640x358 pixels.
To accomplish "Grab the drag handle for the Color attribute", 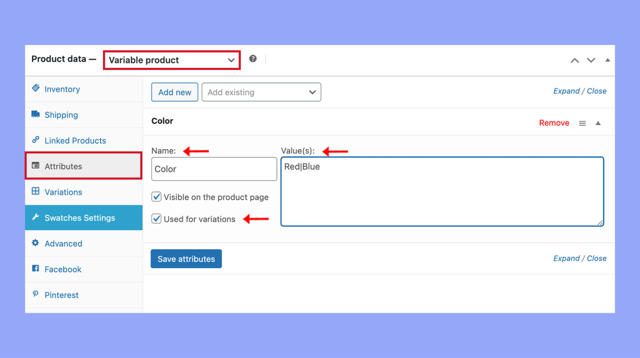I will pos(582,123).
